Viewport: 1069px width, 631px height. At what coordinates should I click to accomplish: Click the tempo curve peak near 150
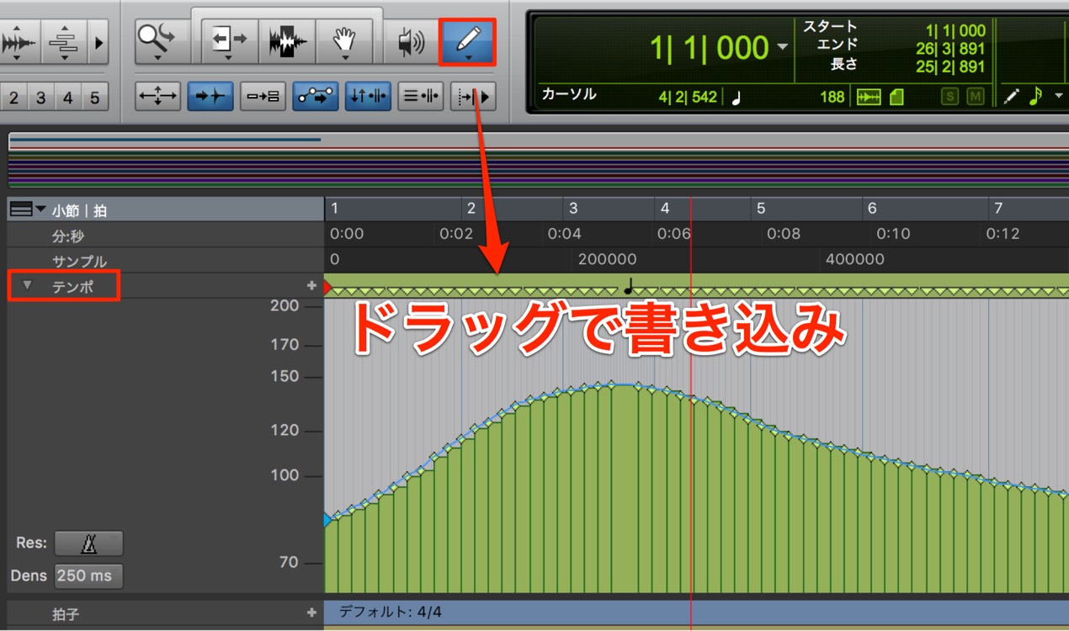[623, 384]
